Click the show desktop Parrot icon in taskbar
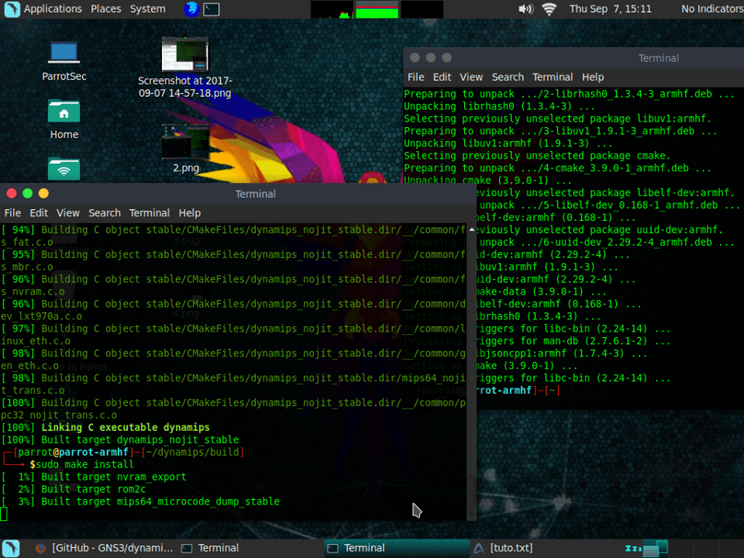This screenshot has height=558, width=744. click(x=11, y=548)
